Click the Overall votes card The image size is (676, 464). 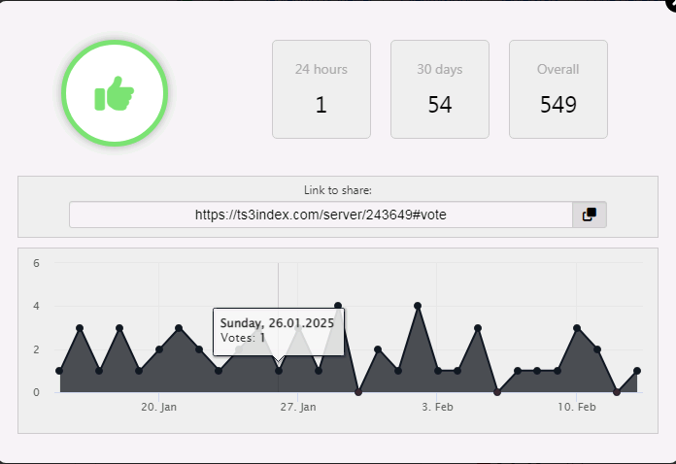[x=558, y=89]
